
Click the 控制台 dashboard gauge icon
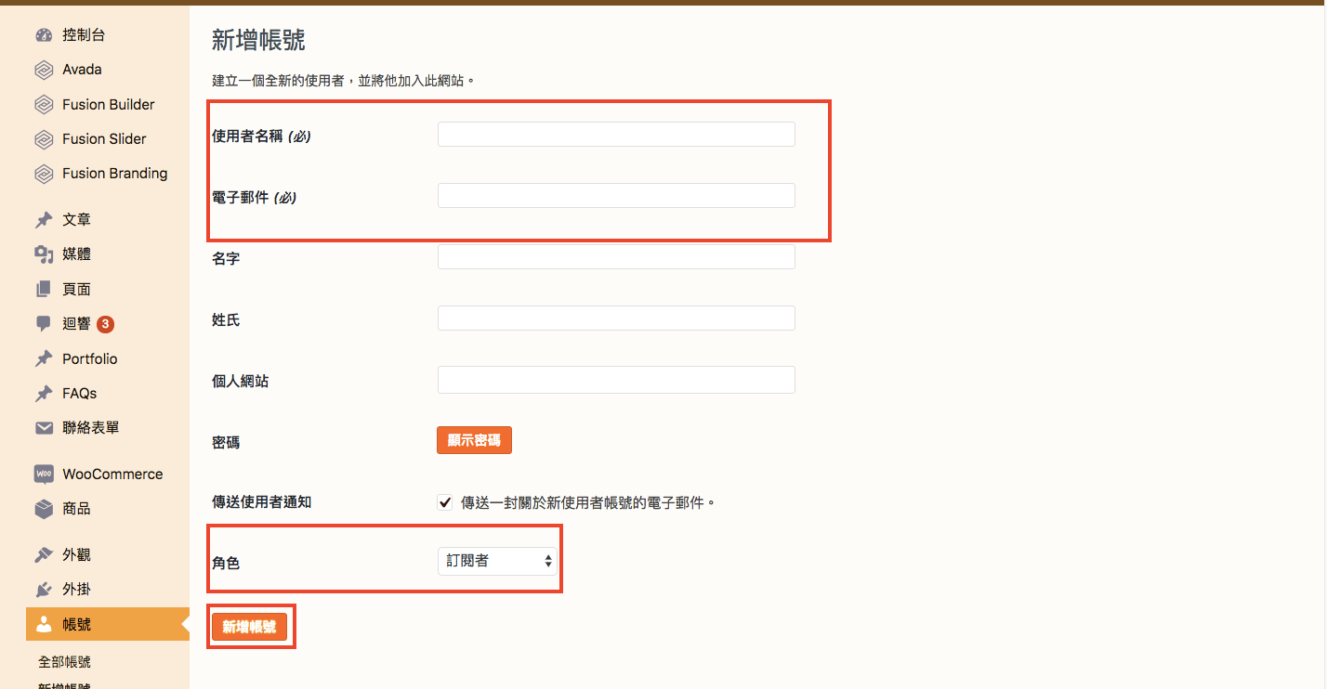(44, 35)
